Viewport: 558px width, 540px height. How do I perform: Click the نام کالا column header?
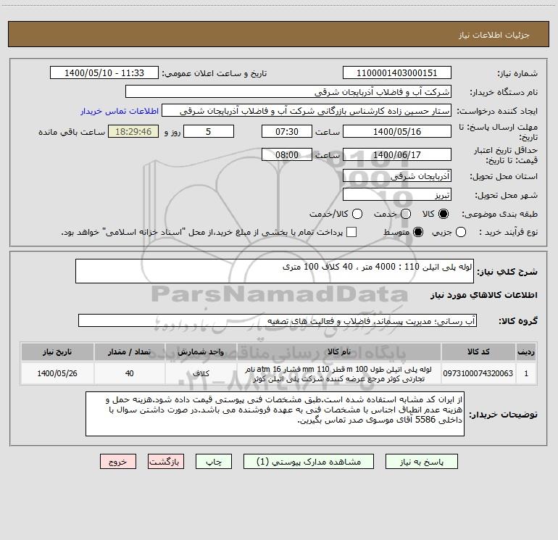tap(339, 352)
